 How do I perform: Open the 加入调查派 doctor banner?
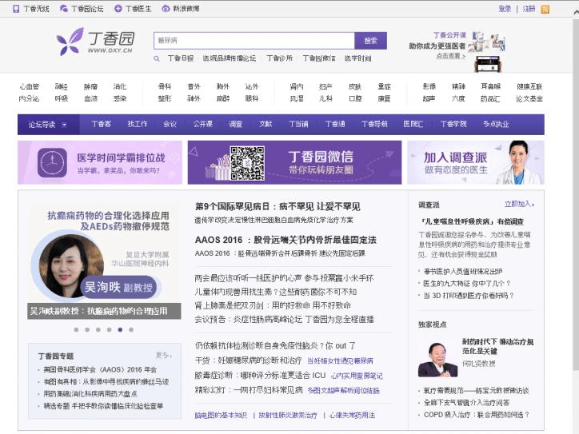[476, 162]
